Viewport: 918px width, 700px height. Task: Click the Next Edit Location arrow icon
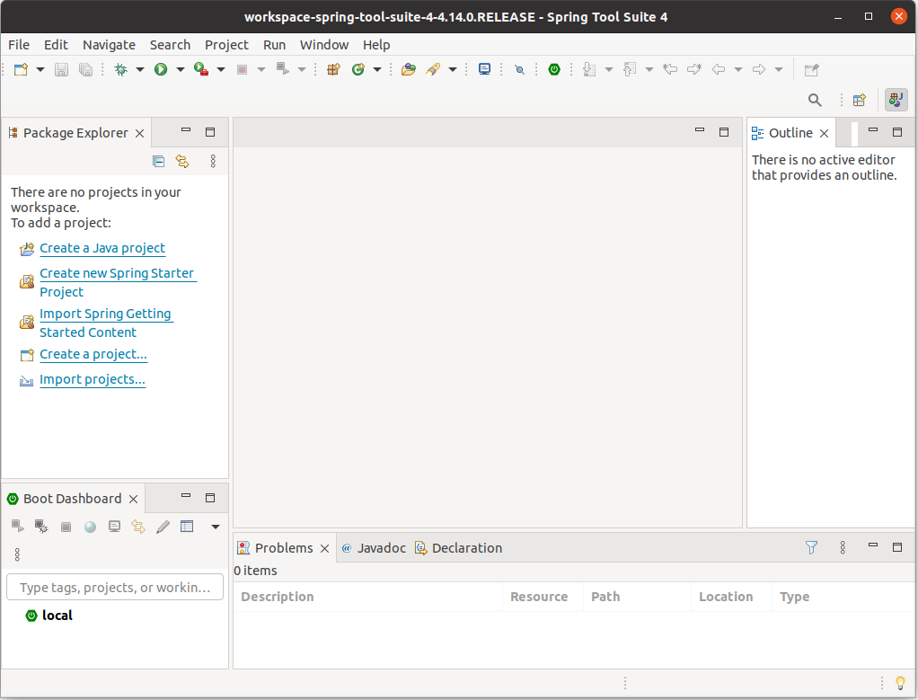coord(694,70)
